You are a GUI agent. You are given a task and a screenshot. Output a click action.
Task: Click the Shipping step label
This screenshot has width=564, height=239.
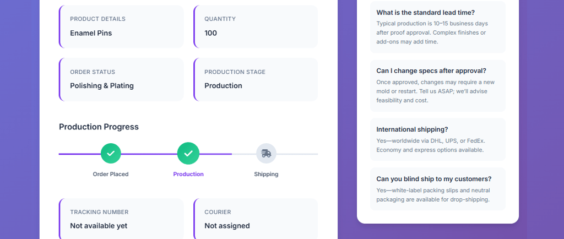coord(266,174)
